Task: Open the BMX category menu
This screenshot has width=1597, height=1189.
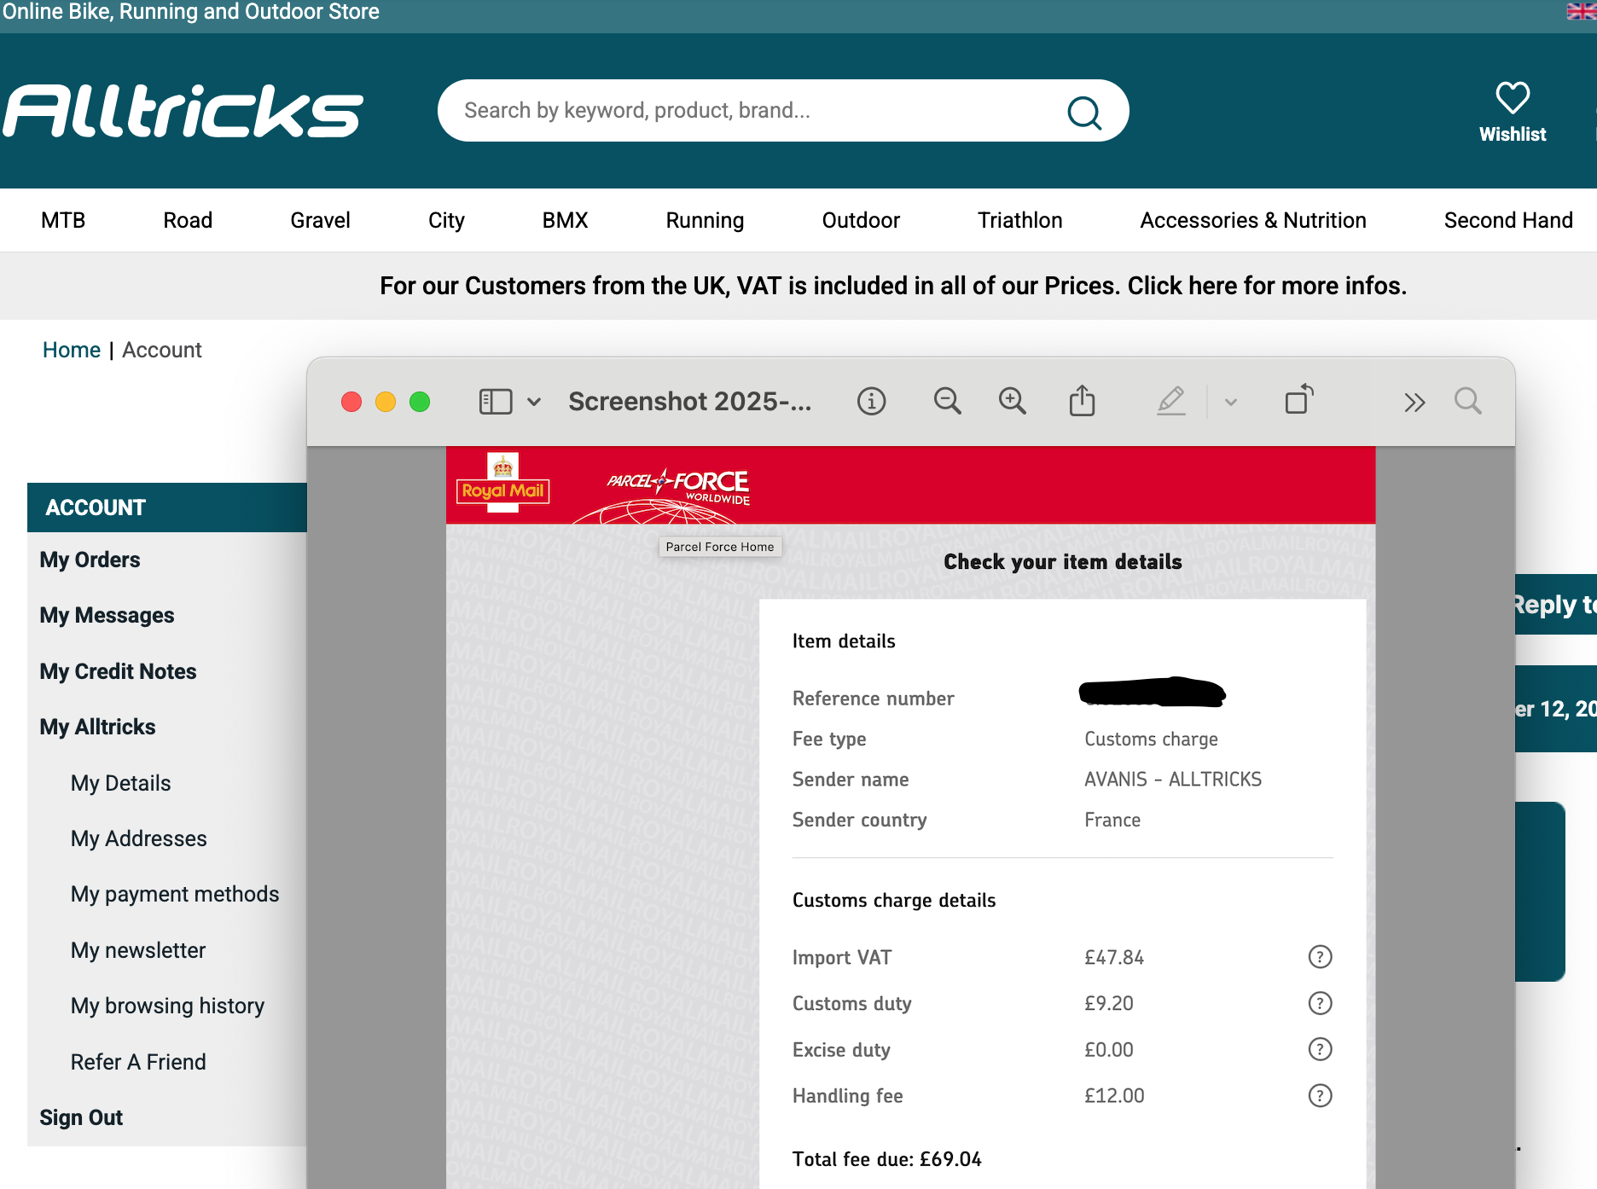Action: click(565, 220)
